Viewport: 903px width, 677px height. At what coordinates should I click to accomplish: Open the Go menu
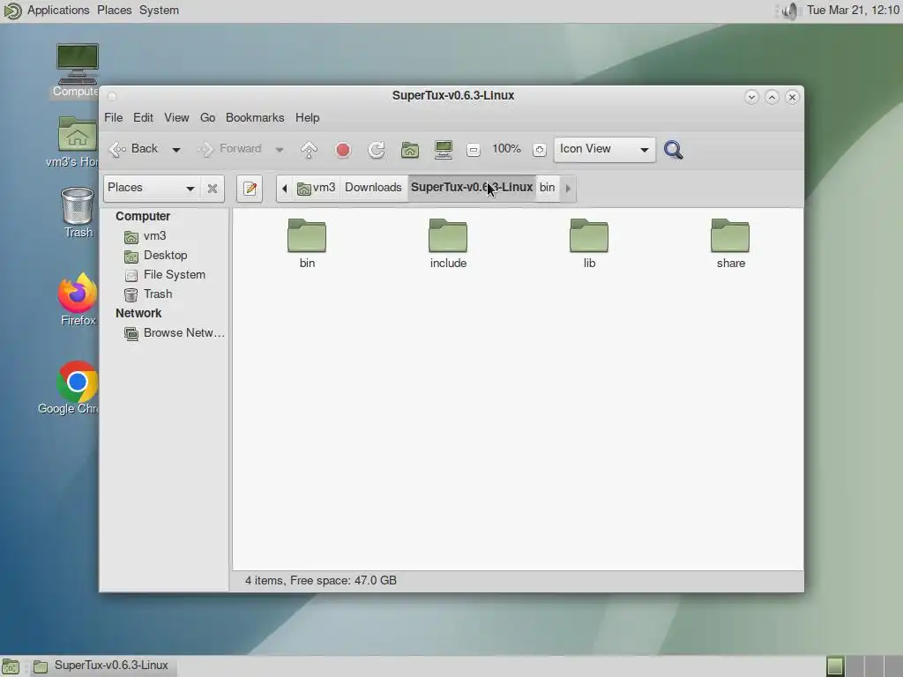pos(207,117)
